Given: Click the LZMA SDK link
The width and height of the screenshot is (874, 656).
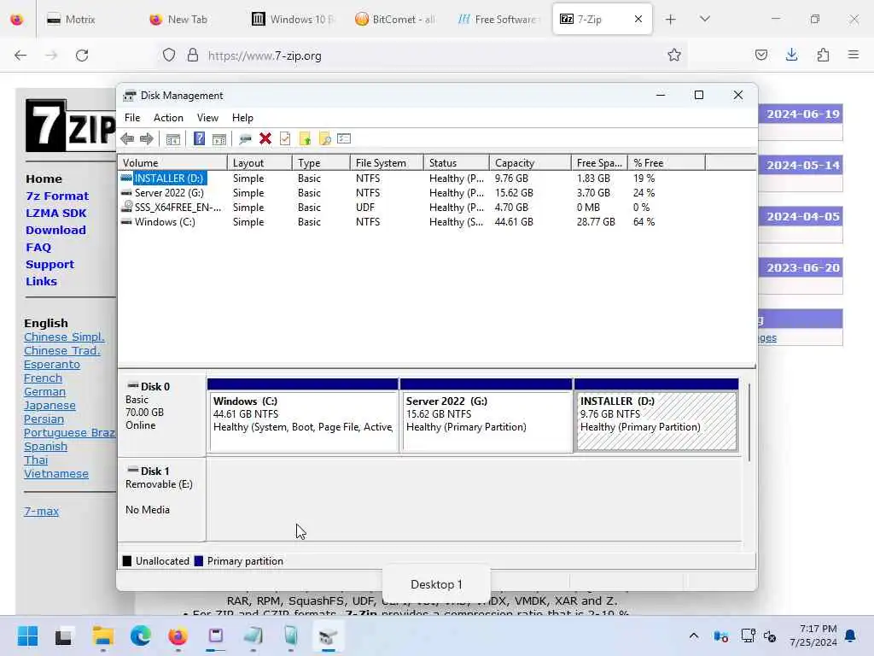Looking at the screenshot, I should coord(55,213).
